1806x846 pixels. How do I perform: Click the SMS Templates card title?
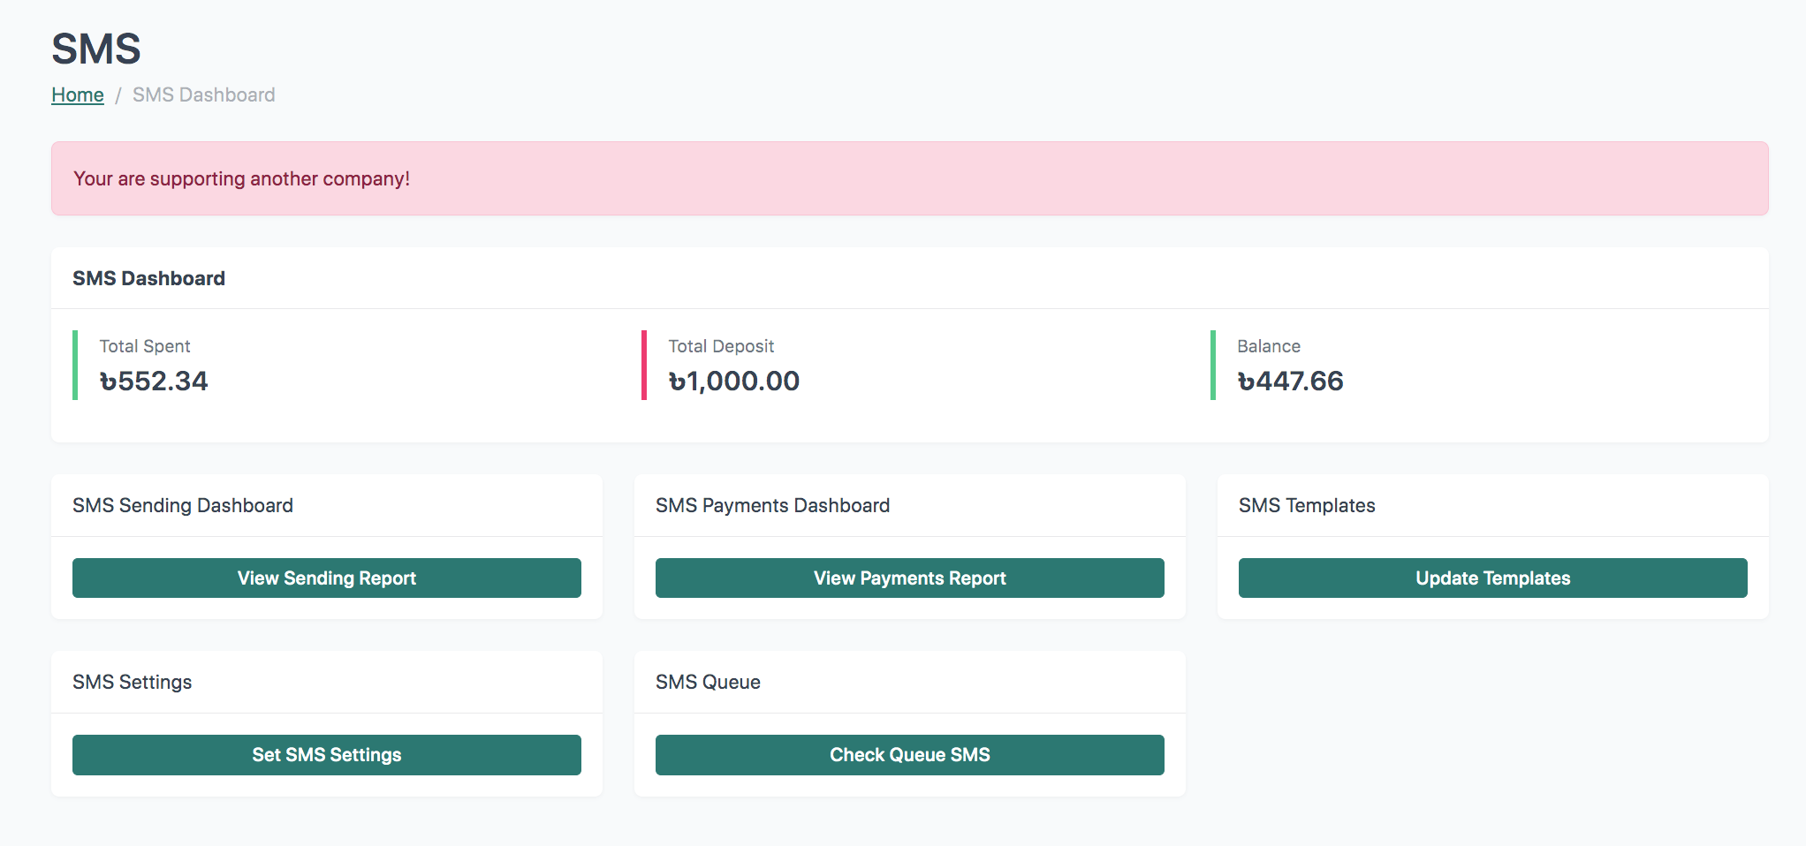(x=1307, y=505)
